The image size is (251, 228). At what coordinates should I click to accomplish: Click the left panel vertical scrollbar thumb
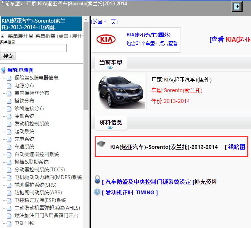(86, 66)
